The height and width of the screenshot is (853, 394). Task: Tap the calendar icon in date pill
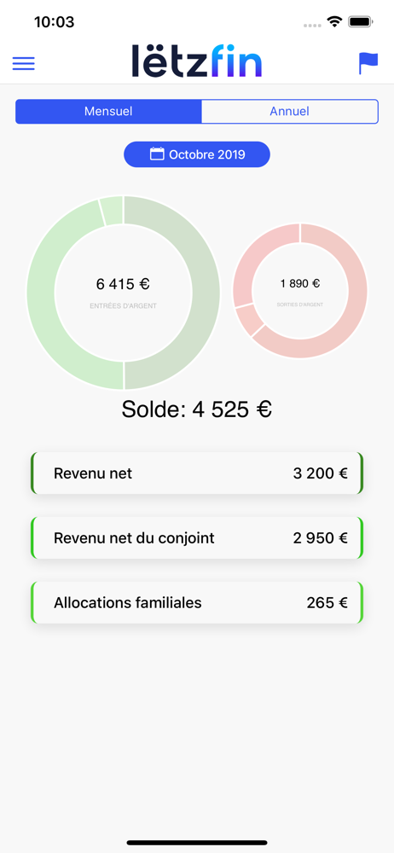[157, 154]
